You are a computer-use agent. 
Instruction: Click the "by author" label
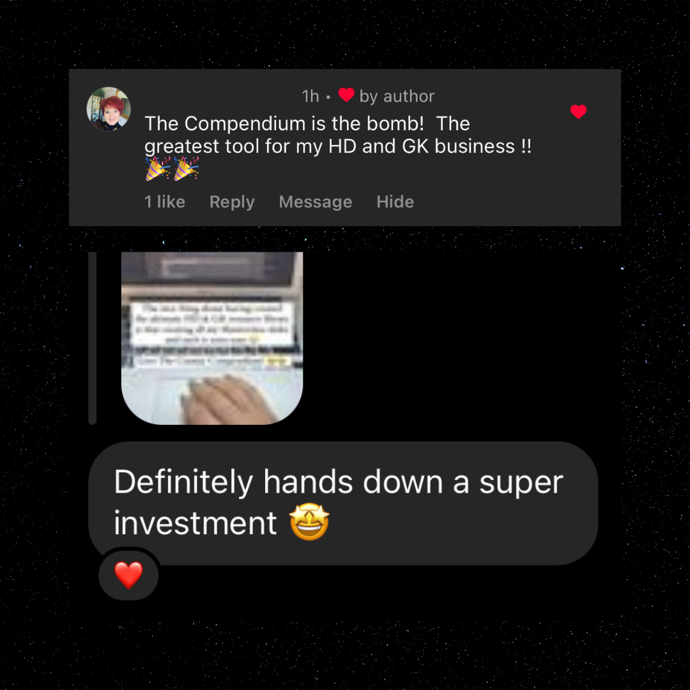coord(397,96)
